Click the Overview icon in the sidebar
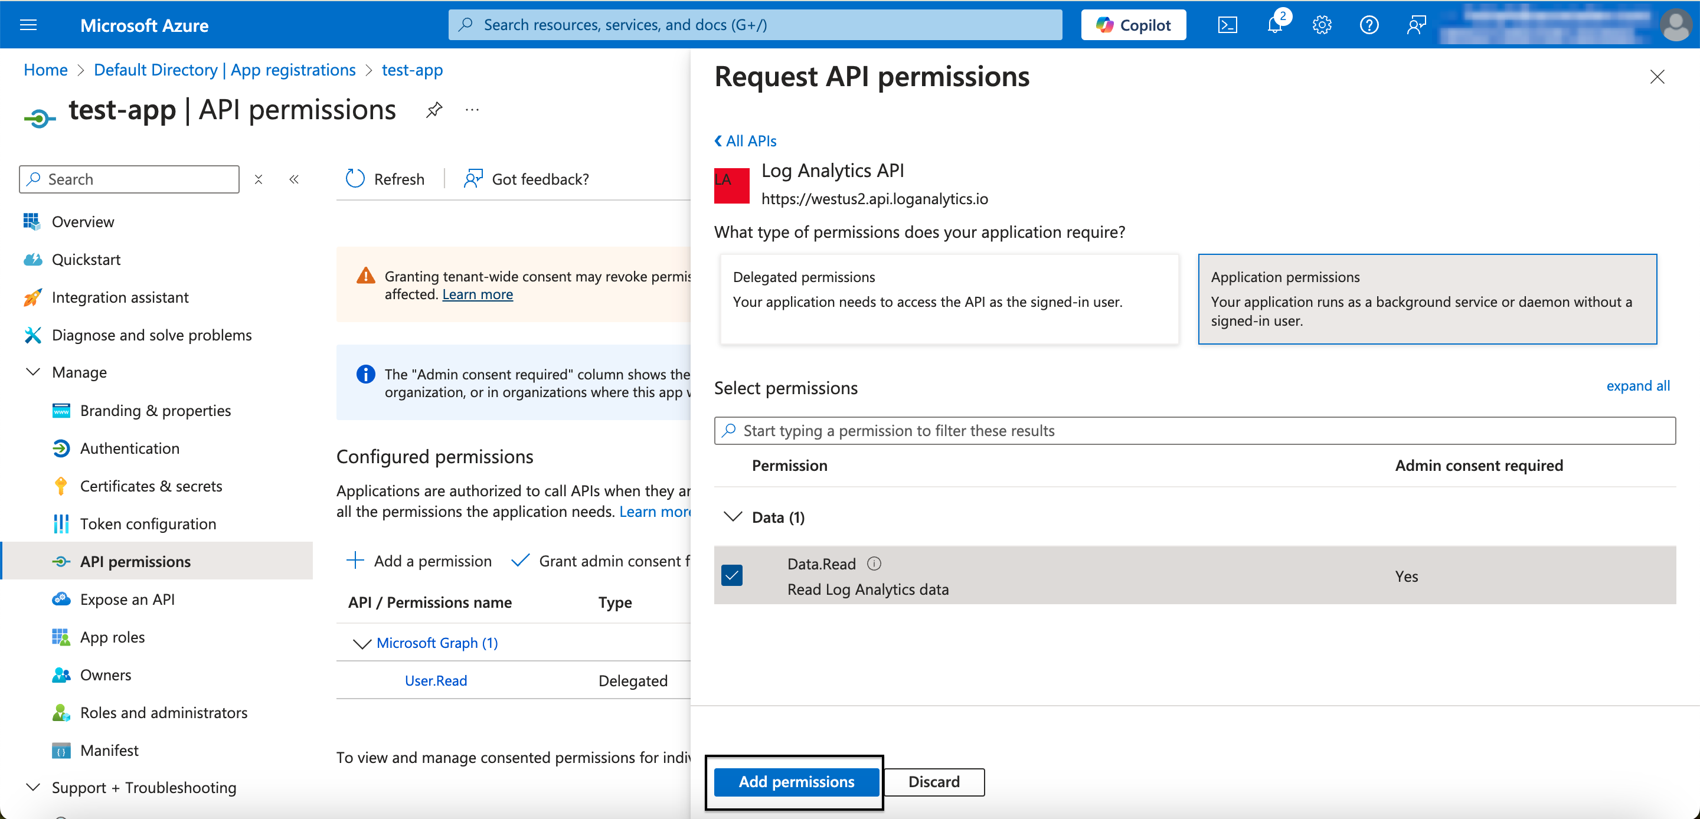The image size is (1700, 819). tap(32, 222)
